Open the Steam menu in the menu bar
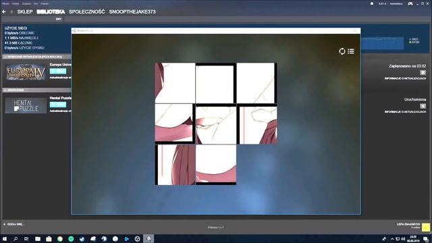 pos(5,4)
